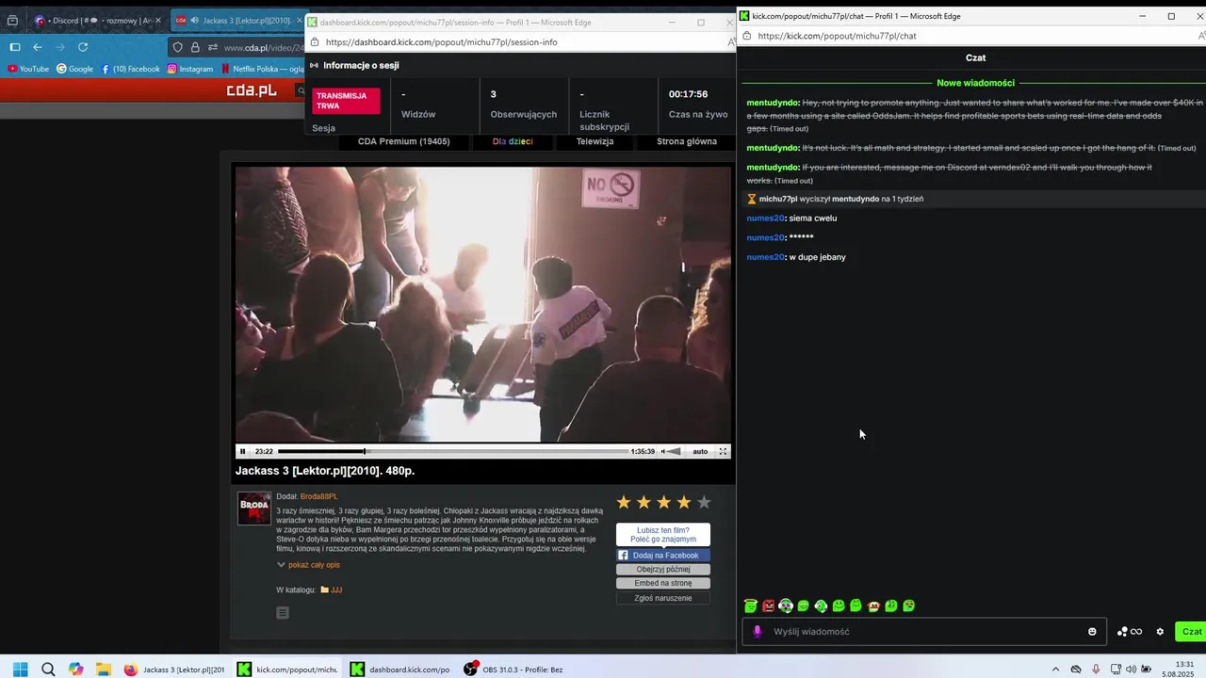Rate the film with the fifth star
The height and width of the screenshot is (678, 1206).
point(704,502)
